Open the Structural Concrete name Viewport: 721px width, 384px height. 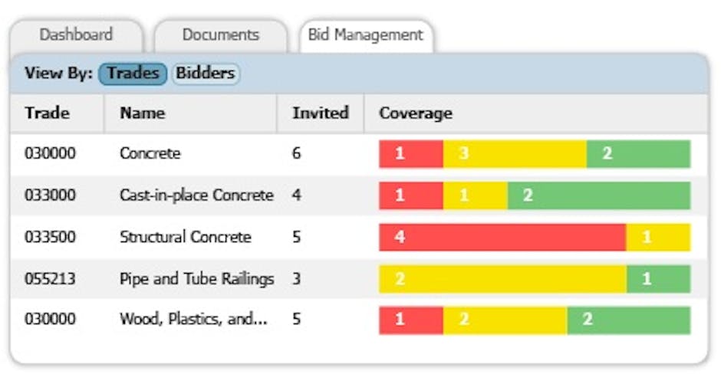186,237
